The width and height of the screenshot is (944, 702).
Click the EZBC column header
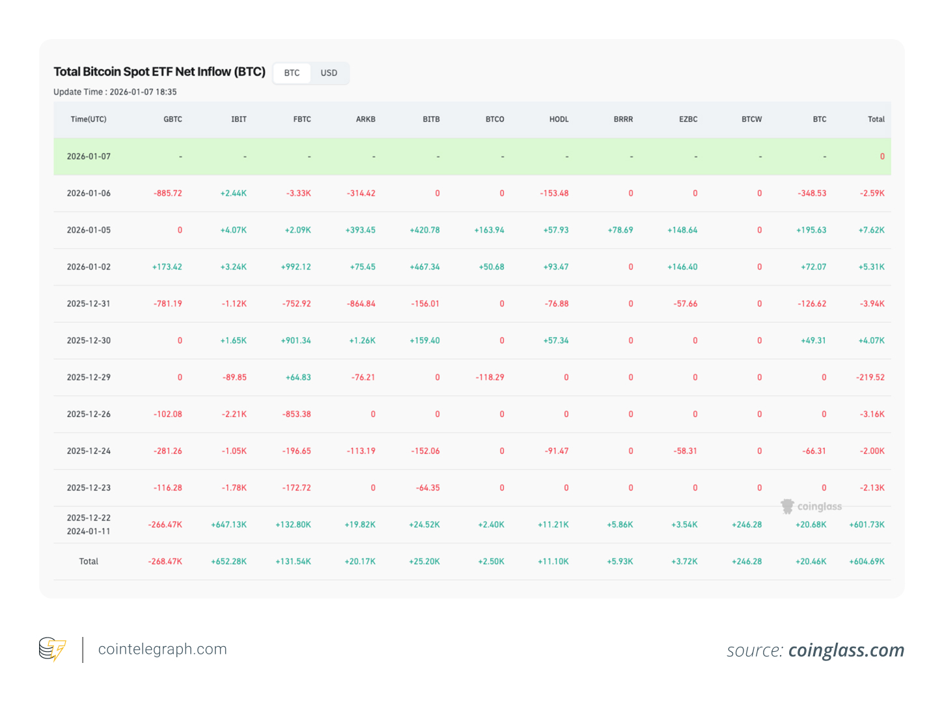(x=687, y=119)
